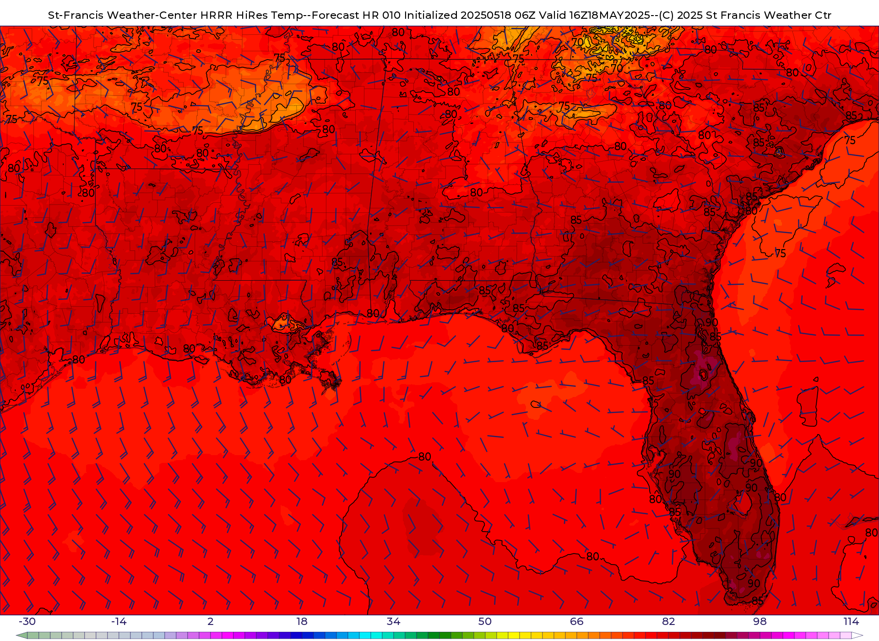
Task: Select the 114 degree tick label on colorbar
Action: [x=852, y=621]
